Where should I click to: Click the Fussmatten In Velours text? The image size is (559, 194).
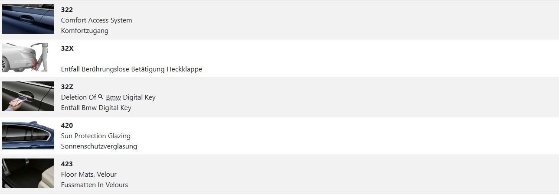click(x=95, y=185)
